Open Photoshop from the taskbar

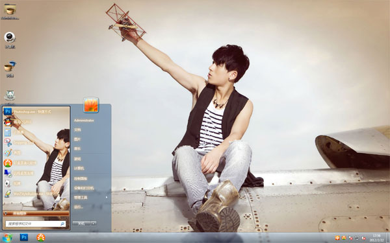click(x=24, y=238)
